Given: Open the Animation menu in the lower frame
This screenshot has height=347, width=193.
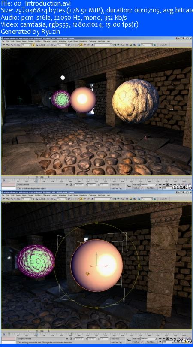Looking at the screenshot, I should click(x=63, y=196).
